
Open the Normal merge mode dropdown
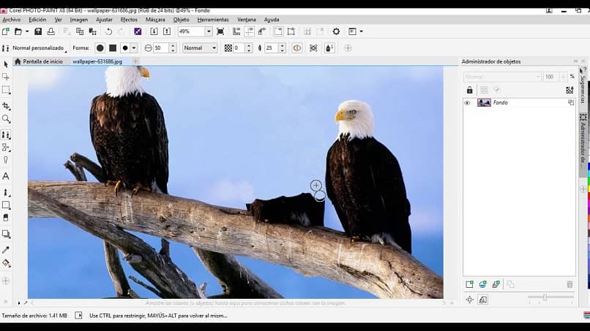pos(214,48)
